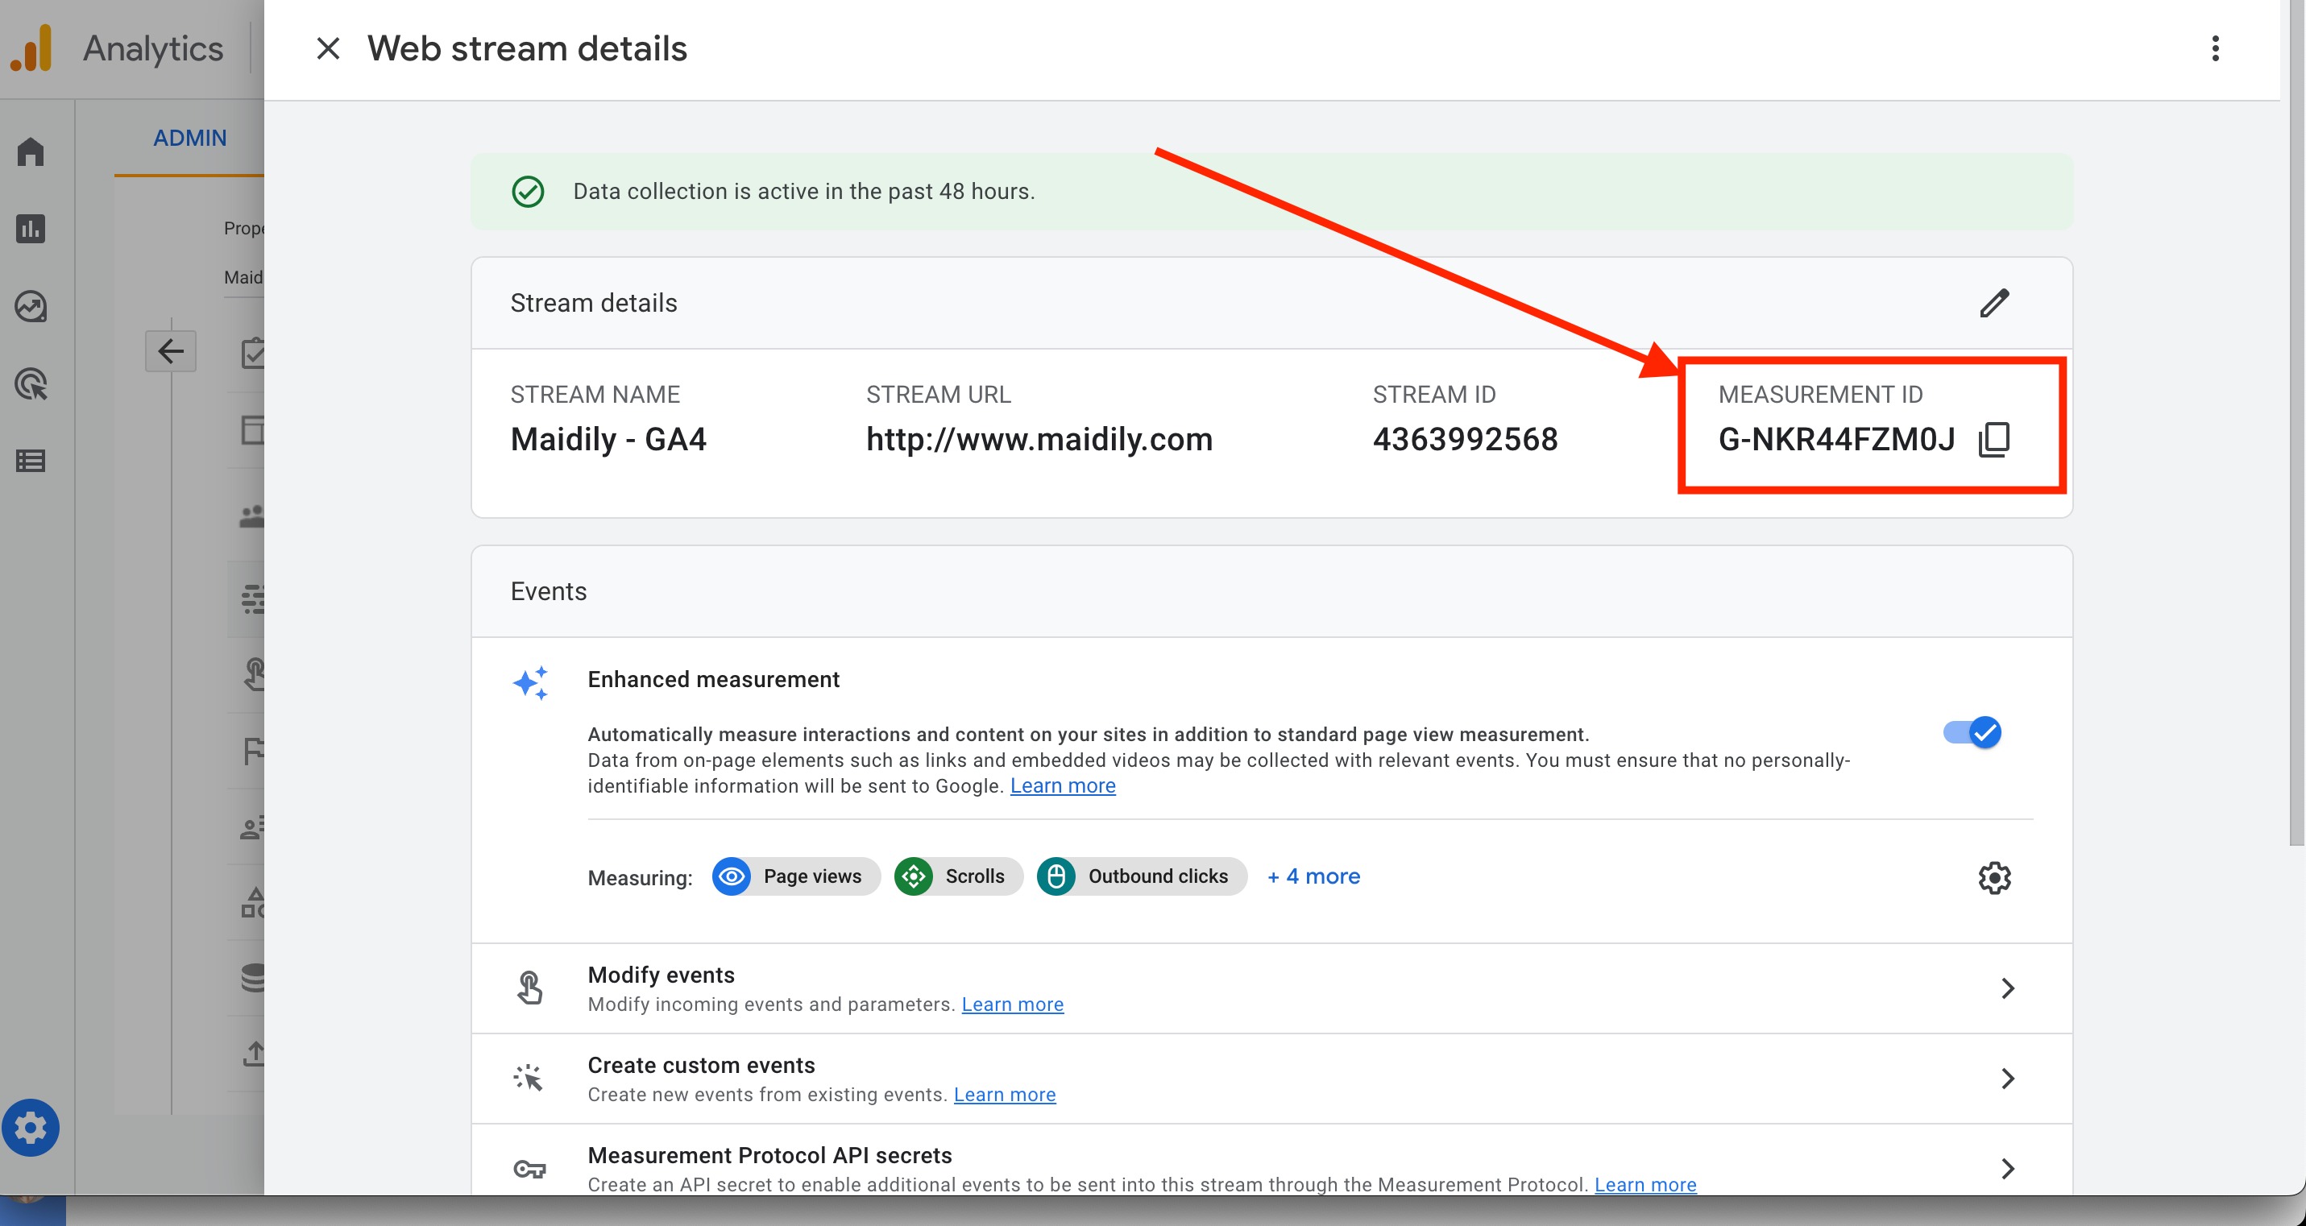The height and width of the screenshot is (1226, 2306).
Task: Open the three-dot more options menu
Action: 2215,48
